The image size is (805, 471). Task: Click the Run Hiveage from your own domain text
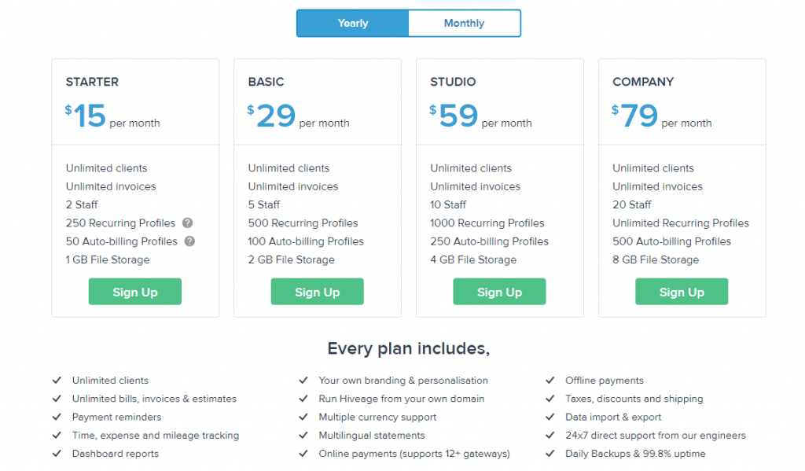(402, 399)
